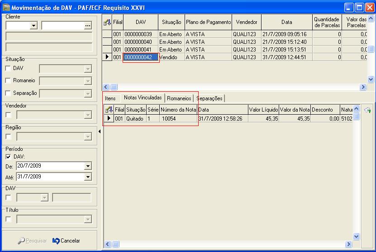Uncheck the DAV checkbox under Período

pyautogui.click(x=8, y=157)
